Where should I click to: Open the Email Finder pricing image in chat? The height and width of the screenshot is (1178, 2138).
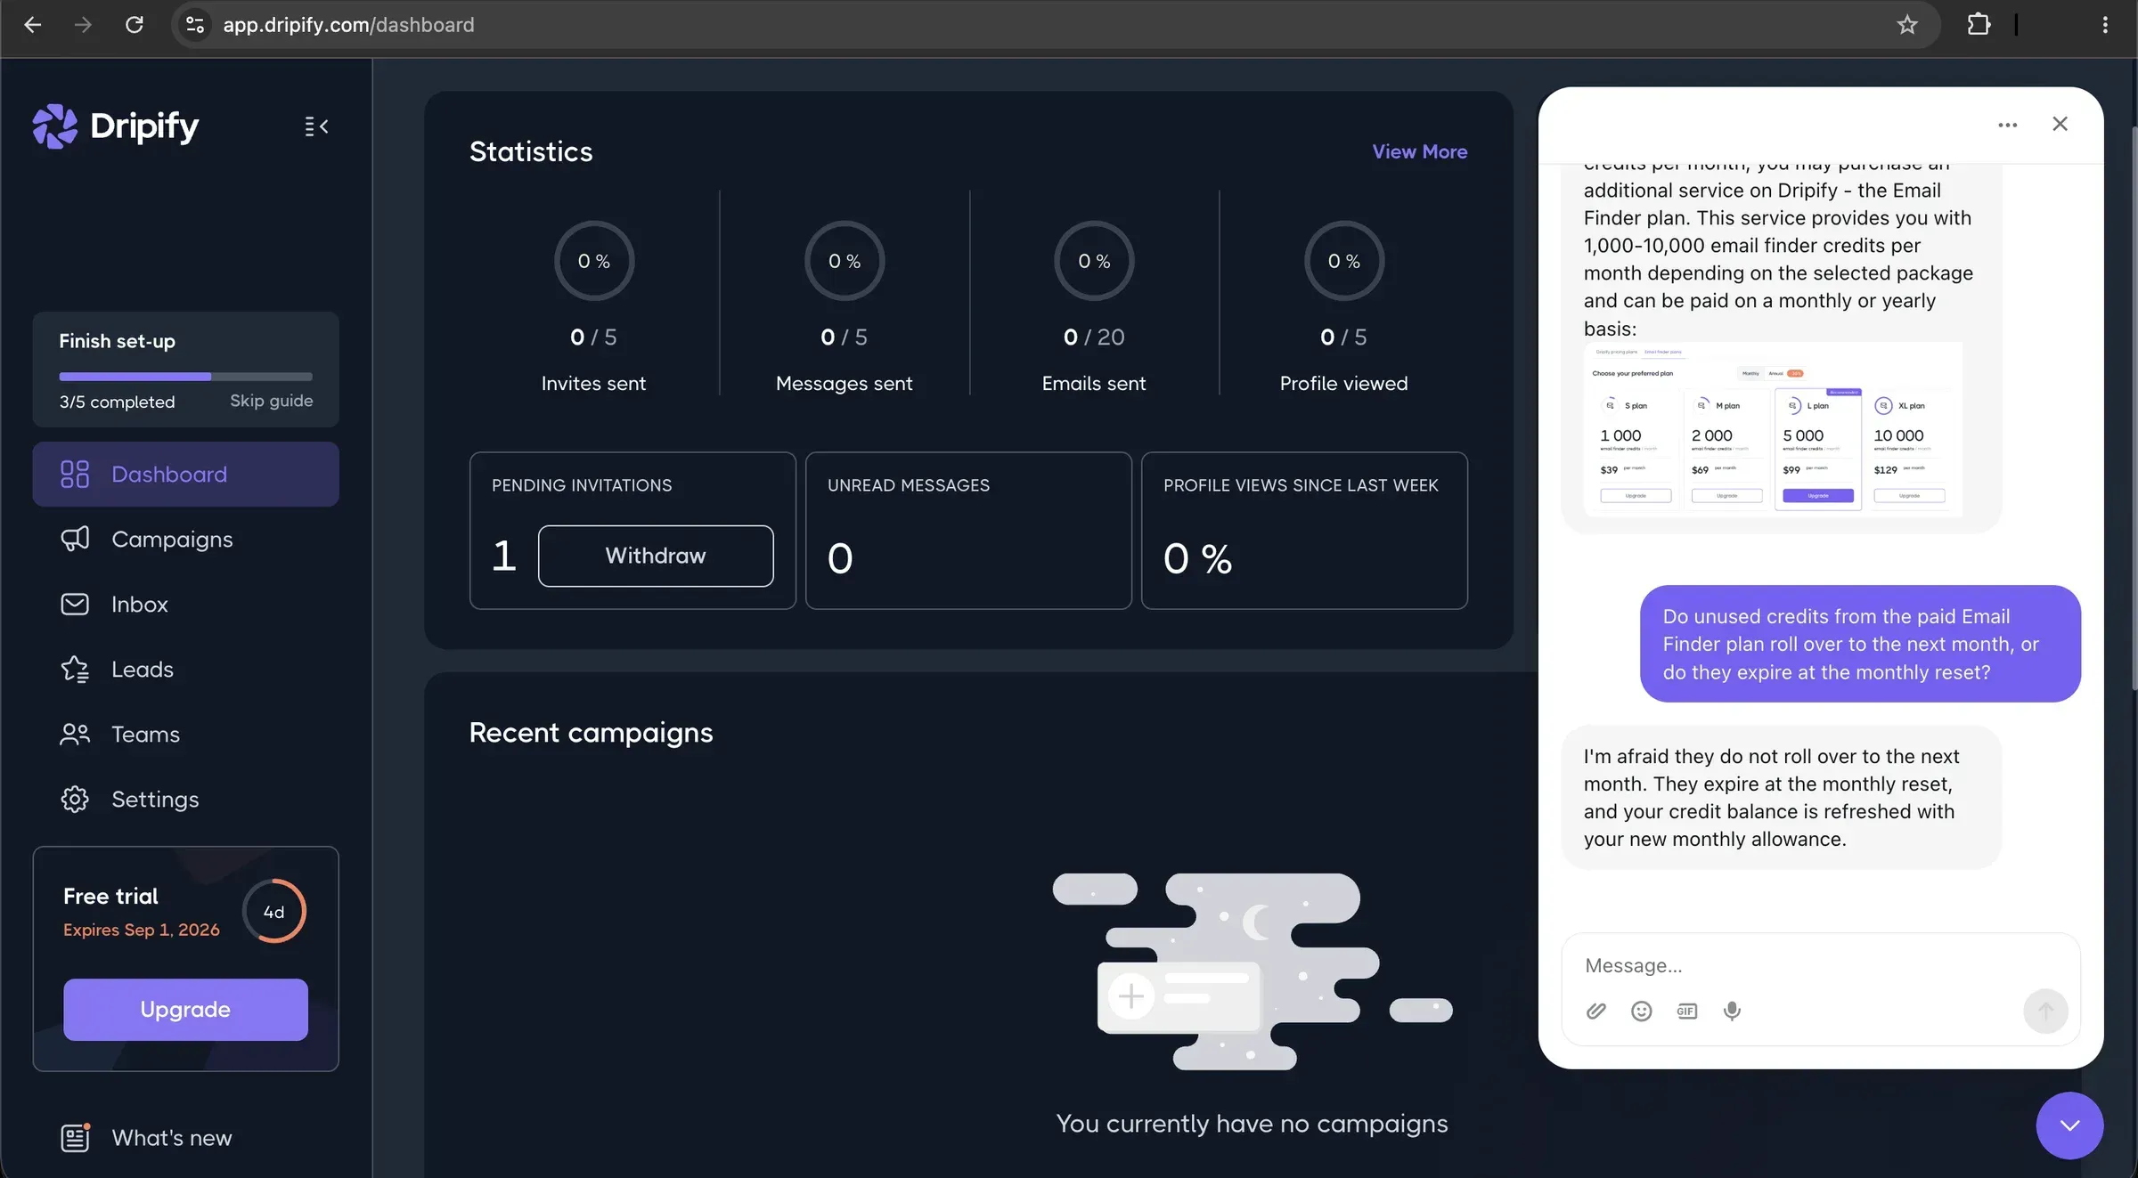(1773, 429)
